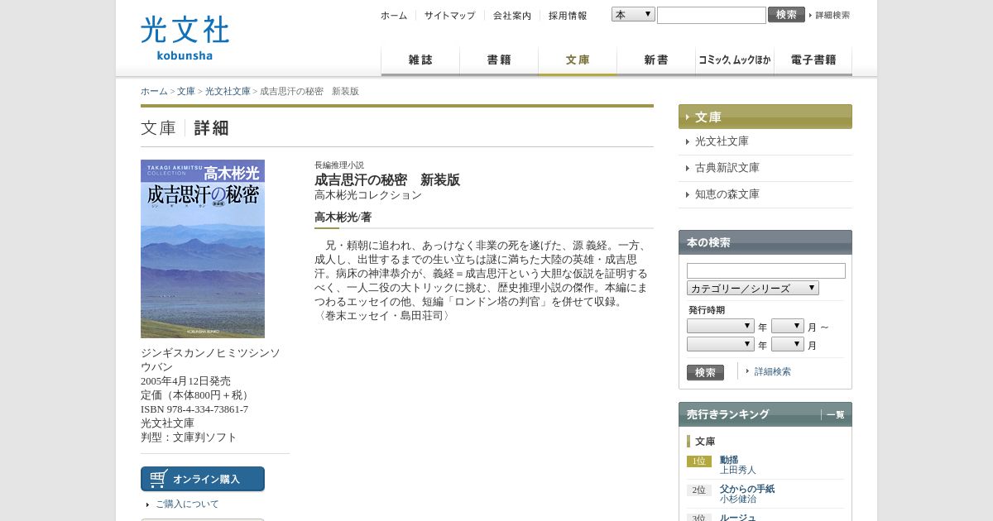Open ranked book ルージュ

point(738,518)
